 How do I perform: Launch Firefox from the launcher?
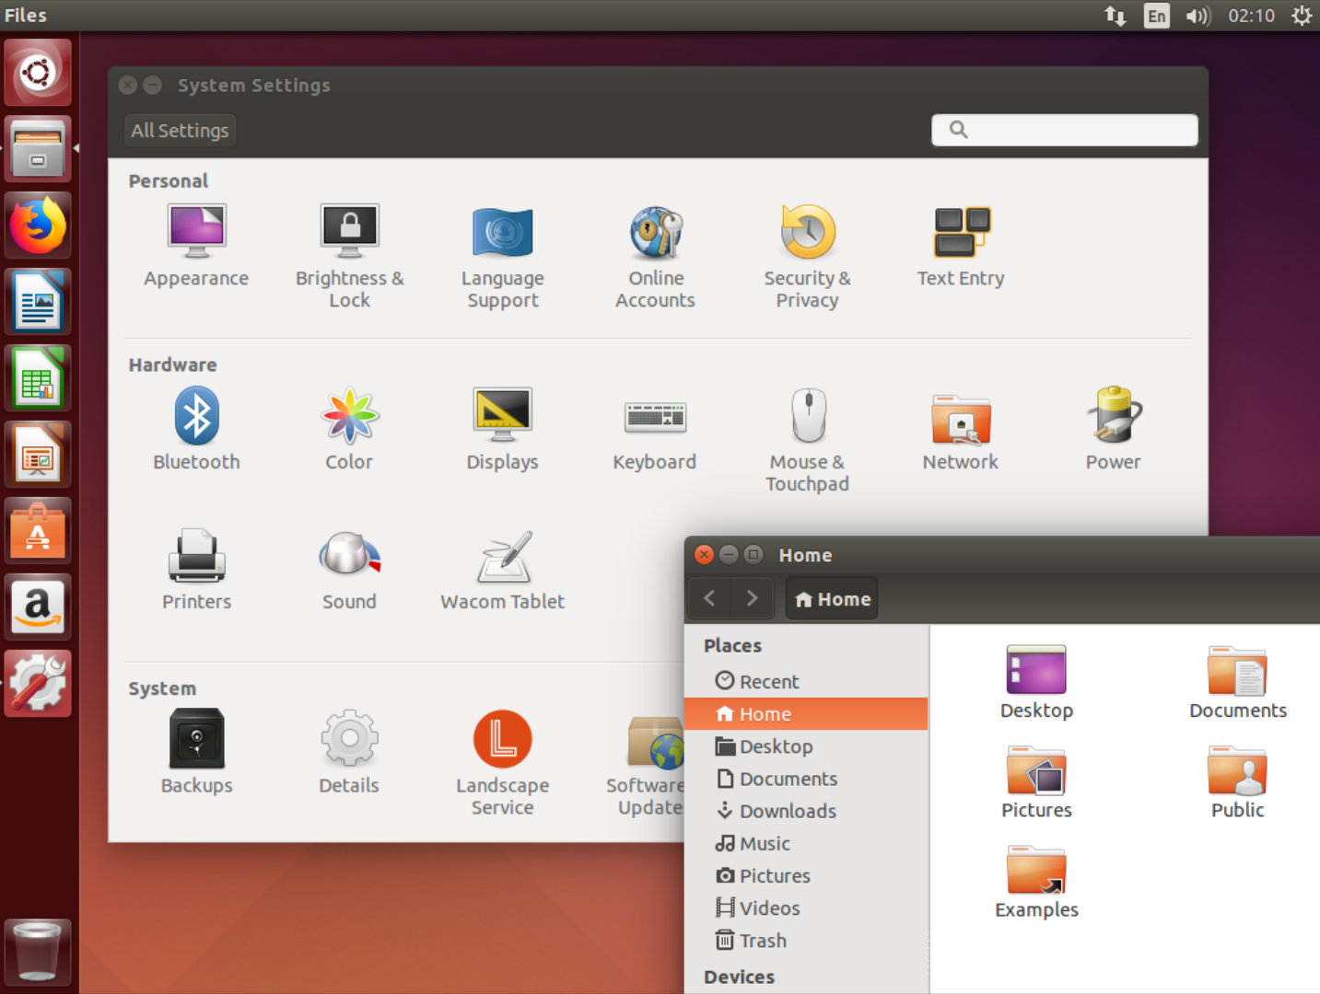38,226
